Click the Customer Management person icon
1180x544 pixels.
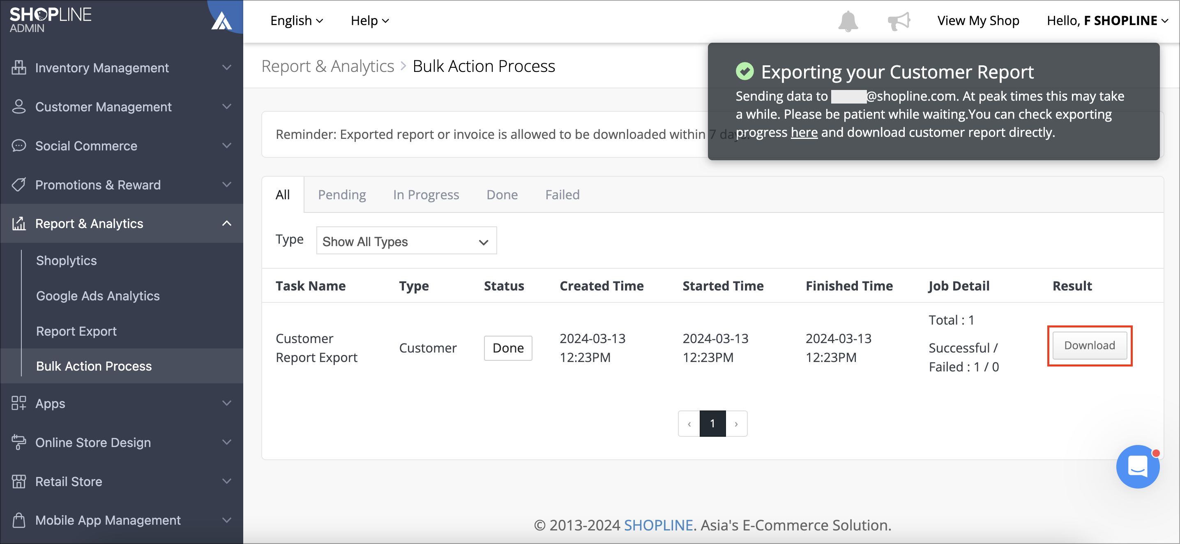coord(19,106)
